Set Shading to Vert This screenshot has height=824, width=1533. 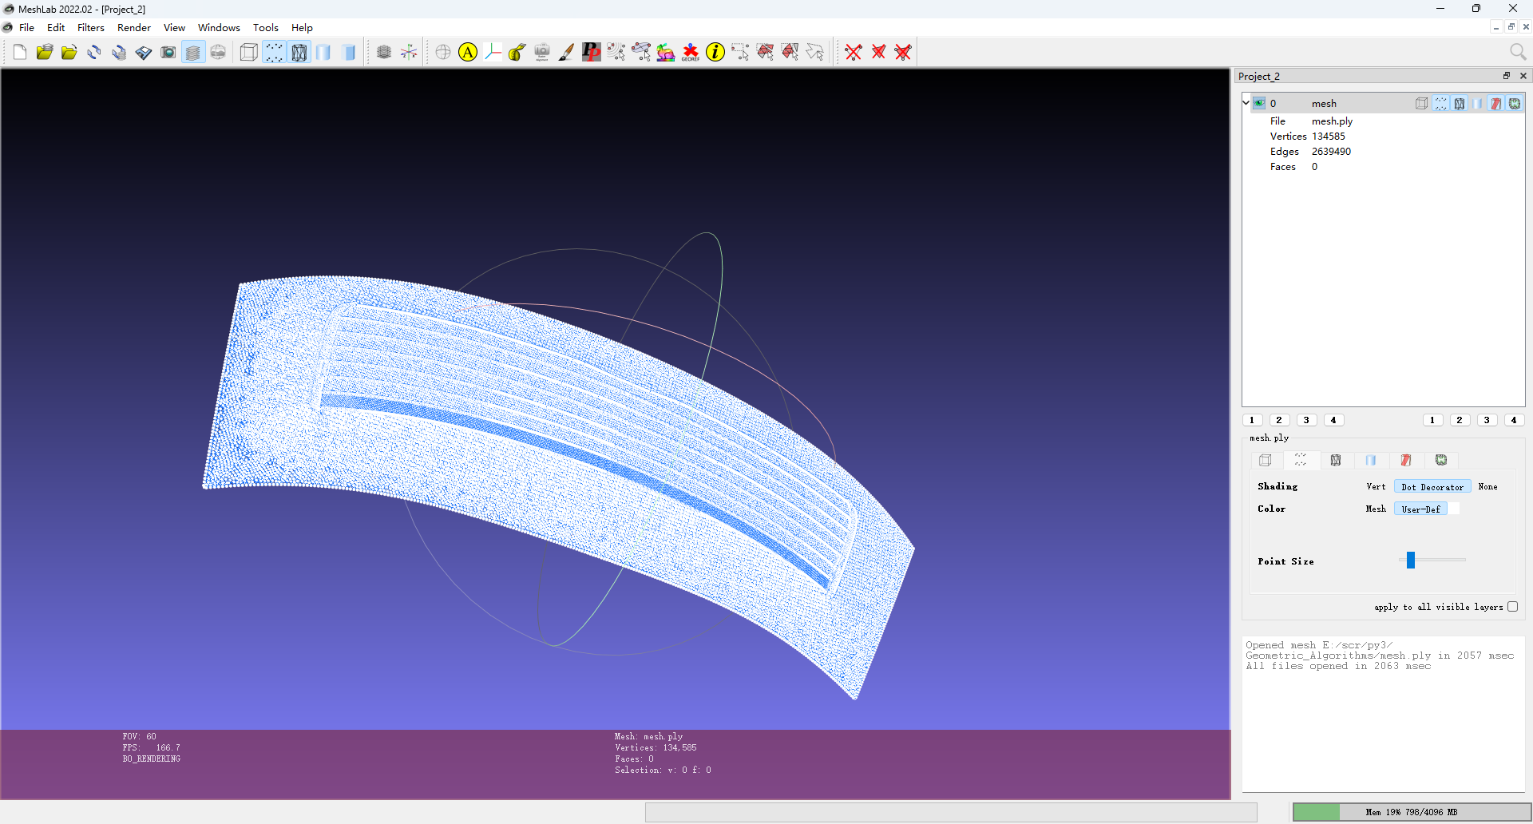coord(1376,487)
